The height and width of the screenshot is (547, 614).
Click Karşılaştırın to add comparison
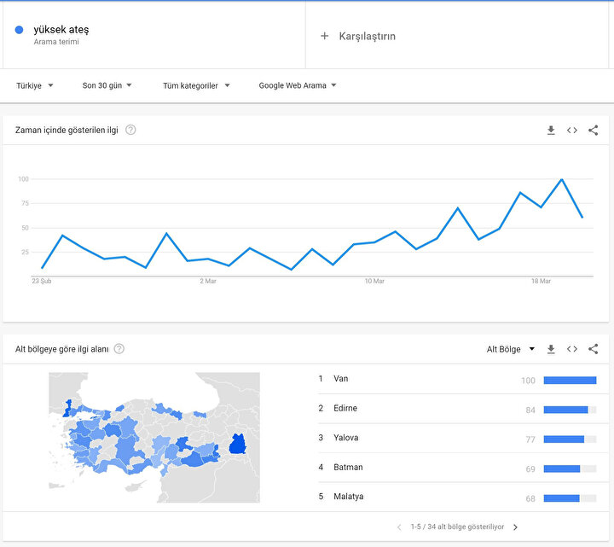click(358, 36)
